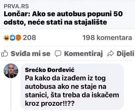The height and width of the screenshot is (111, 135).
Task: Click the second headline line about stajalište
Action: click(55, 22)
